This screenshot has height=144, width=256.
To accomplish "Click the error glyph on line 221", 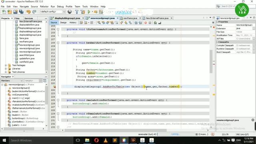I will point(54,87).
